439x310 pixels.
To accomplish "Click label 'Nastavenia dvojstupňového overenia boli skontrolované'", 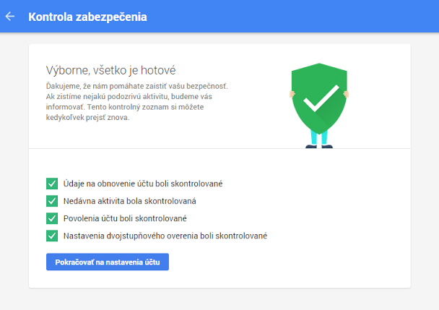I will pos(165,236).
